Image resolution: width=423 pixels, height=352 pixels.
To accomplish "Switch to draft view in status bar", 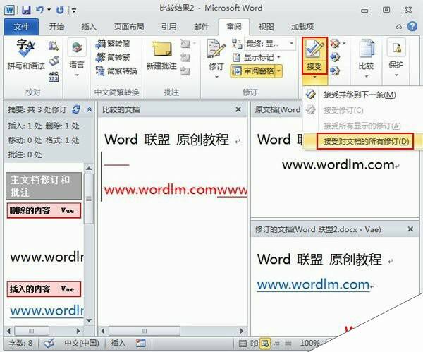I will [288, 344].
